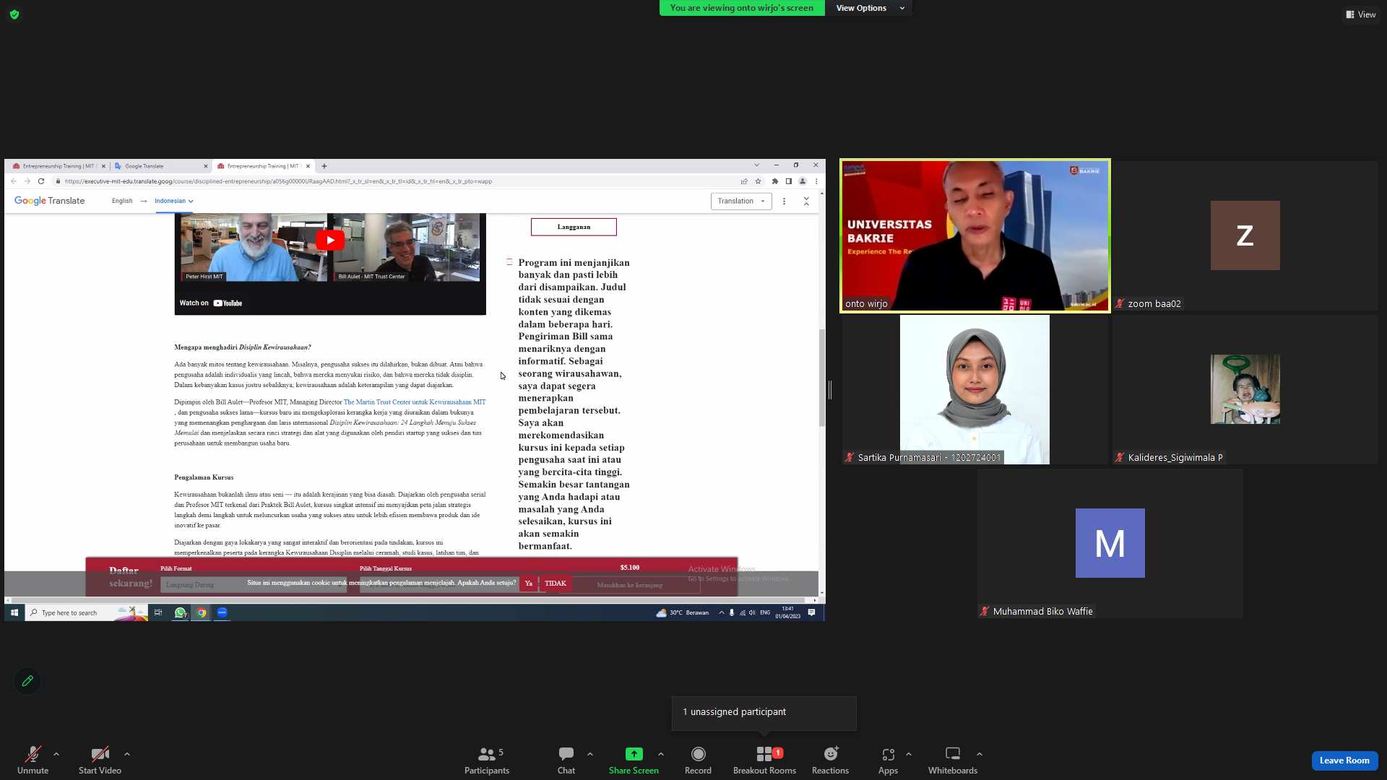This screenshot has width=1387, height=780.
Task: Click the green Share Screen button
Action: 634,760
